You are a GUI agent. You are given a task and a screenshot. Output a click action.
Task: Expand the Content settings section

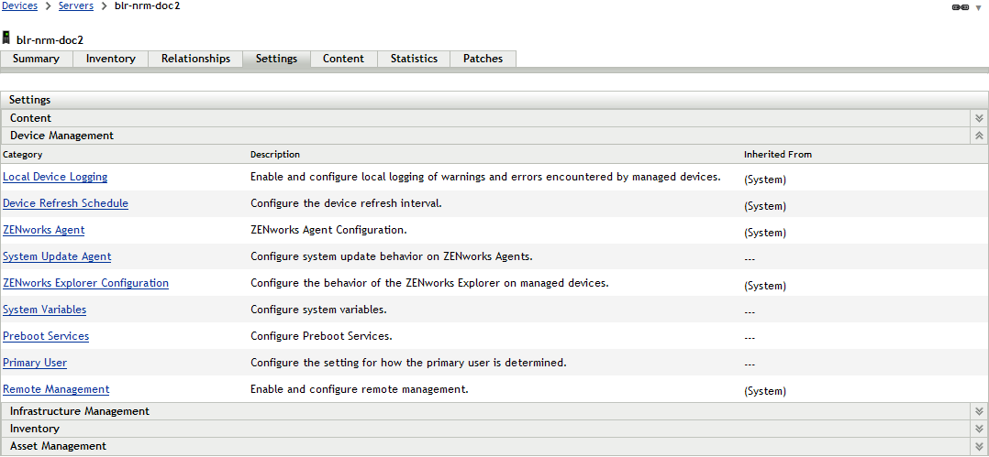[979, 118]
